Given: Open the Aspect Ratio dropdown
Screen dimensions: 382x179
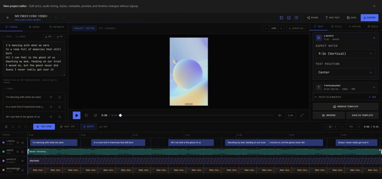Looking at the screenshot, I should [x=346, y=54].
